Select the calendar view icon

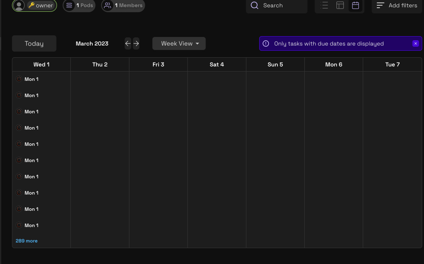click(355, 5)
